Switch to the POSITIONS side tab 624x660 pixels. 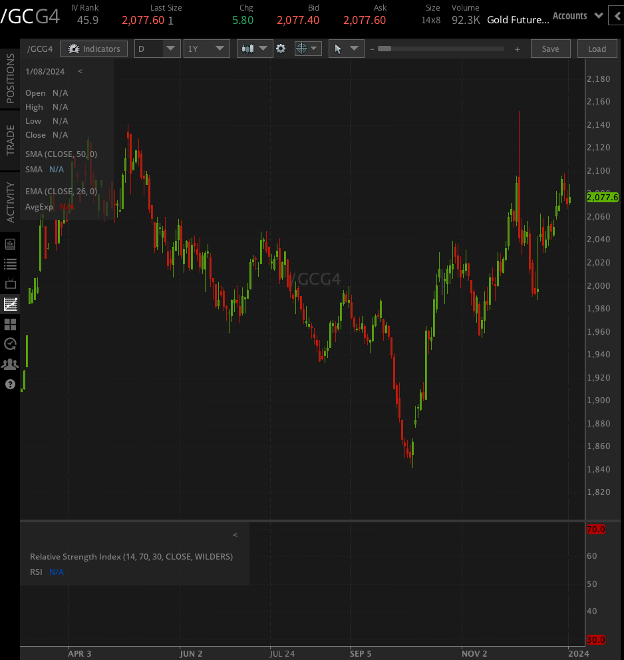10,79
